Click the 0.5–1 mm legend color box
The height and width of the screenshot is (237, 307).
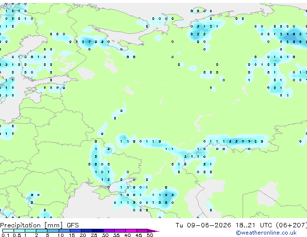(19, 231)
